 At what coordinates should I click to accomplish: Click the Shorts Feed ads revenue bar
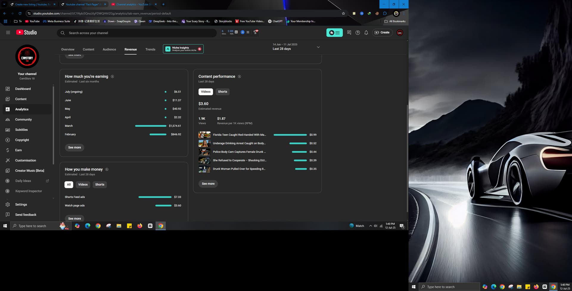pyautogui.click(x=155, y=197)
